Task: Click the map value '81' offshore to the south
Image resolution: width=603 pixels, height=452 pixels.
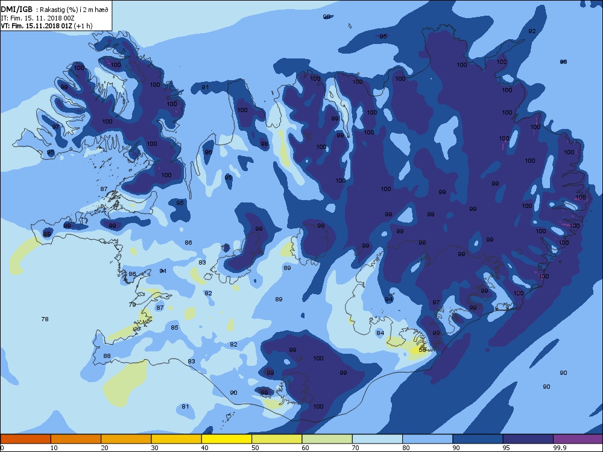Action: (185, 407)
